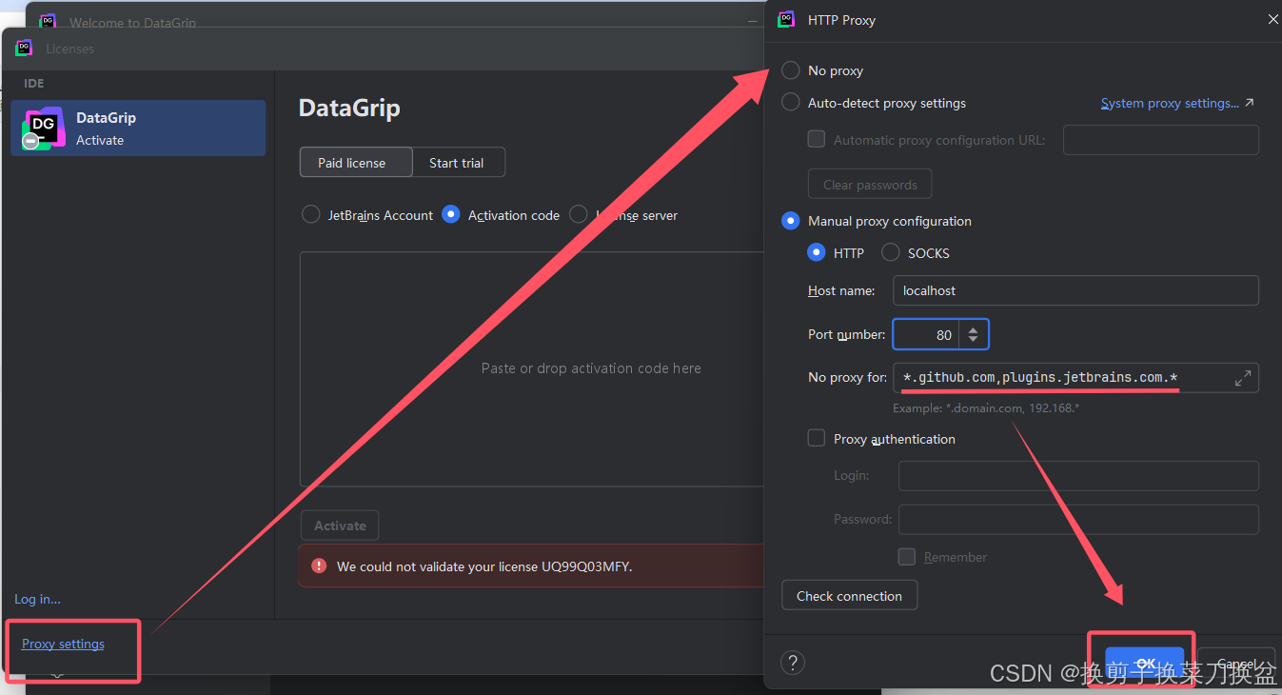This screenshot has height=695, width=1282.
Task: Confirm proxy settings with OK
Action: (x=1144, y=663)
